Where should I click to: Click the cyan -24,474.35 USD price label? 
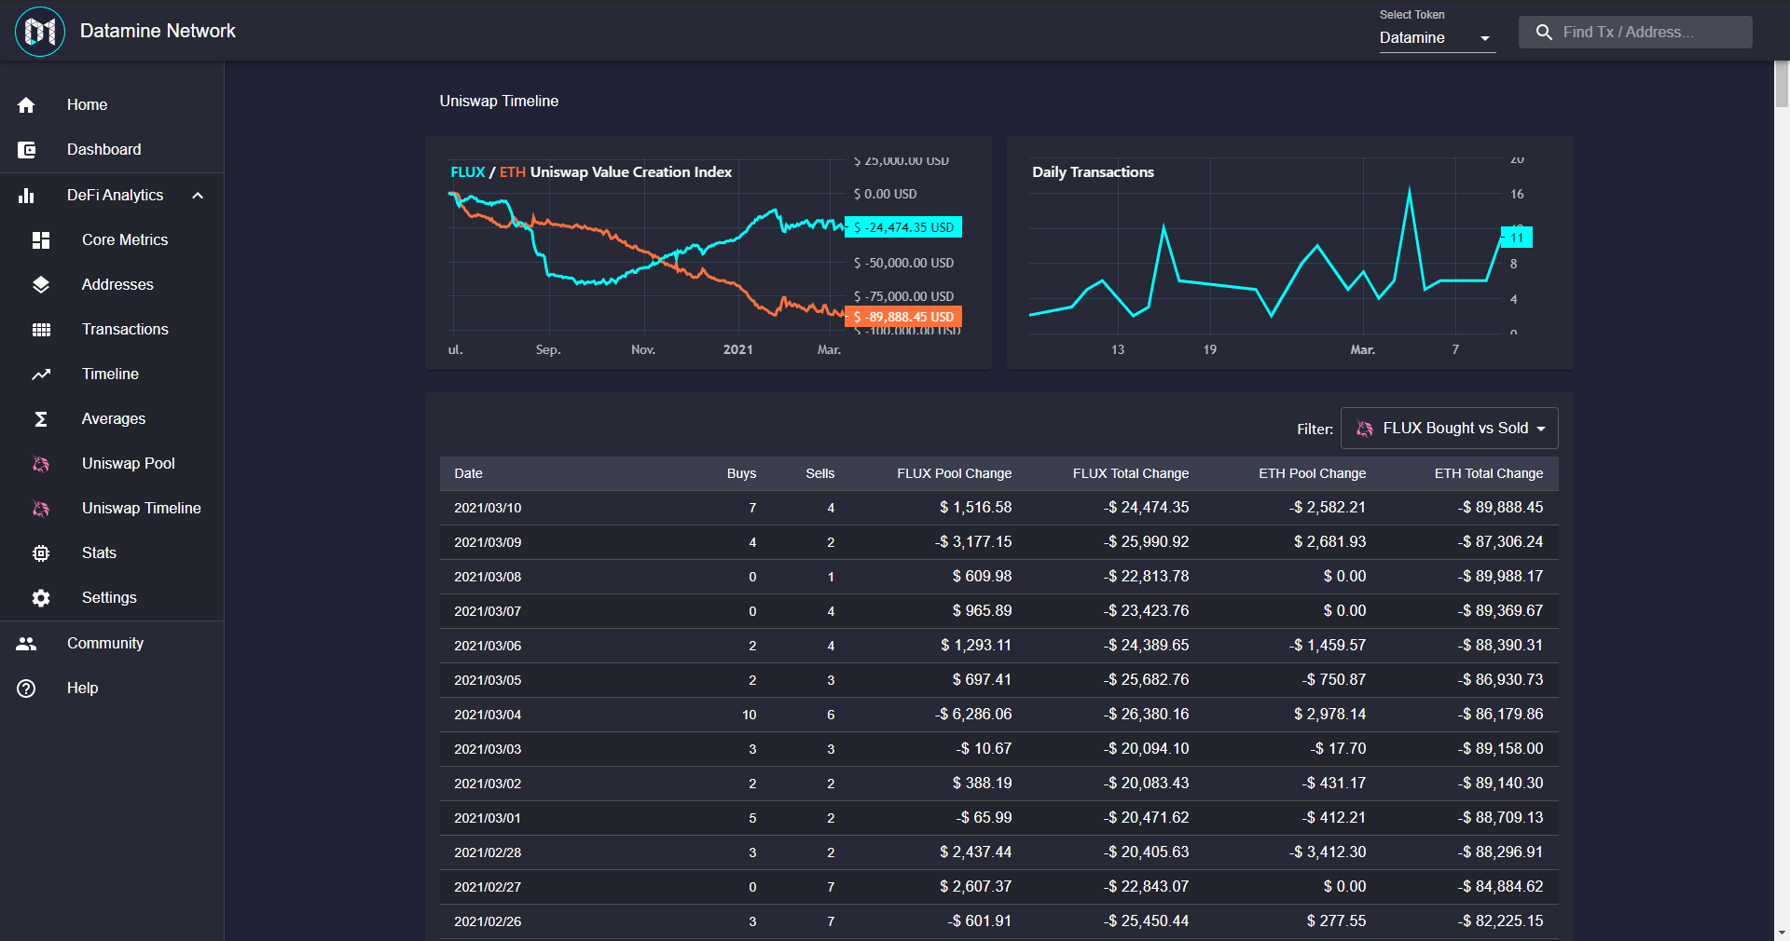click(902, 228)
